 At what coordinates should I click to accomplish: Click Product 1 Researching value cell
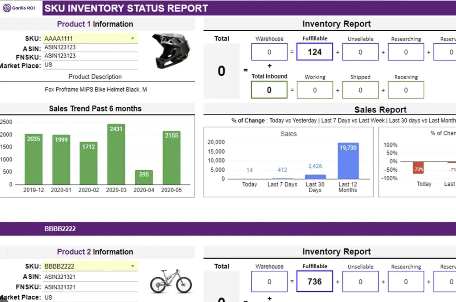pyautogui.click(x=406, y=52)
